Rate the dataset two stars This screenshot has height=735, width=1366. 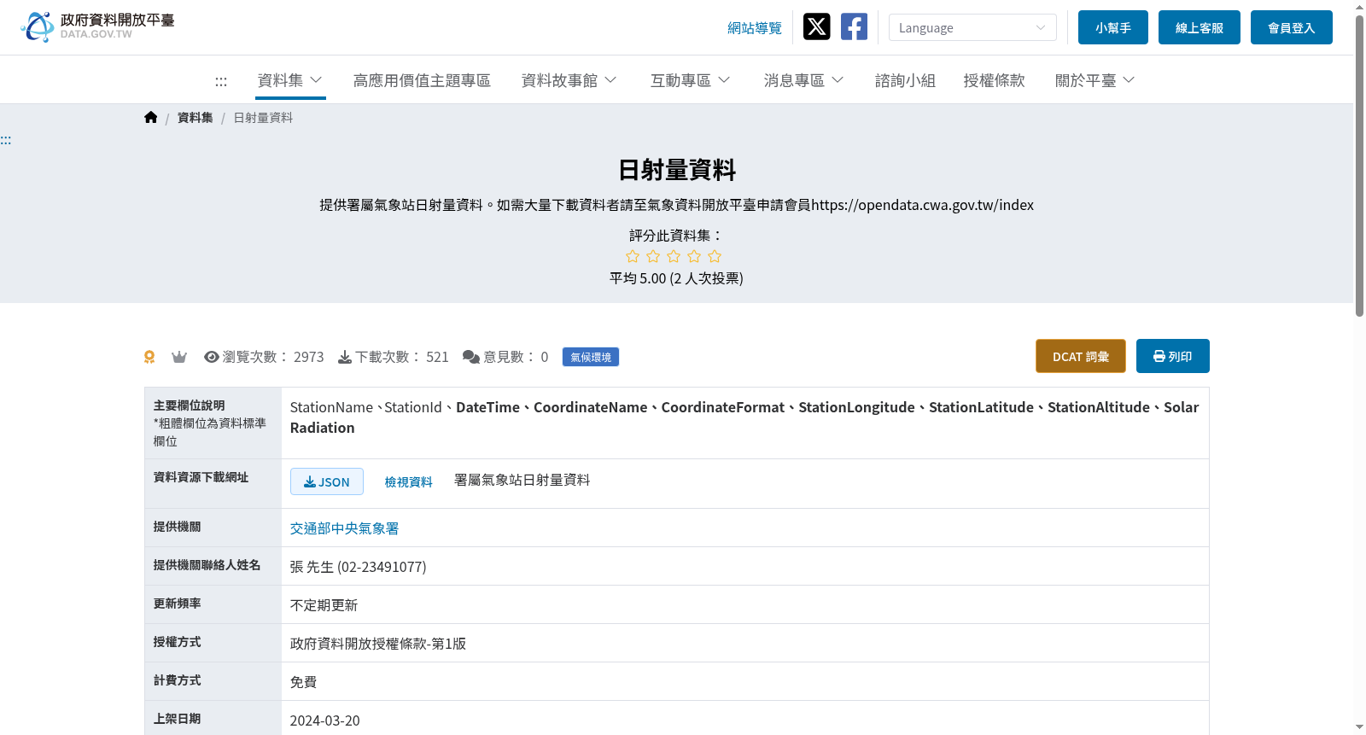pyautogui.click(x=653, y=256)
